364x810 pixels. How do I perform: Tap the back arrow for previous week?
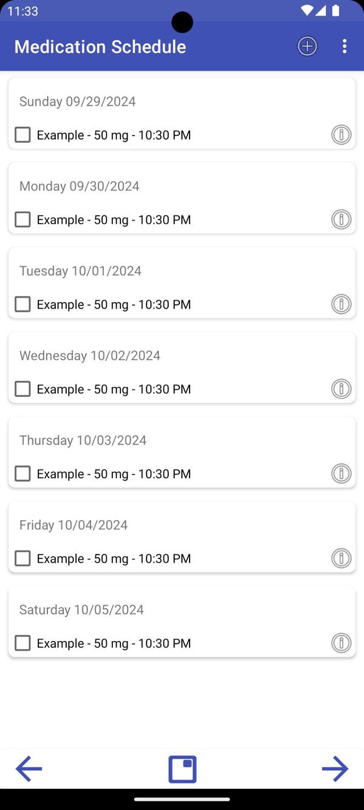[28, 768]
